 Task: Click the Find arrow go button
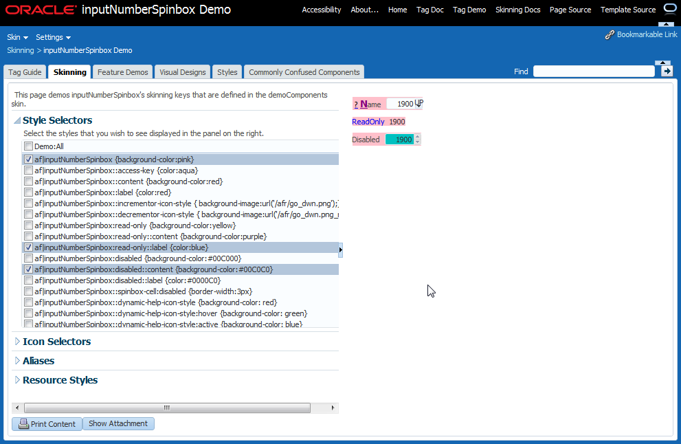tap(667, 71)
